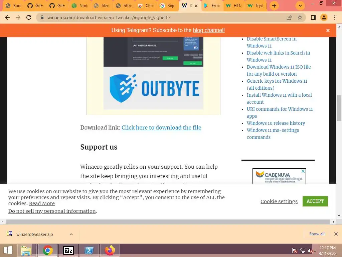Accept cookies

315,201
